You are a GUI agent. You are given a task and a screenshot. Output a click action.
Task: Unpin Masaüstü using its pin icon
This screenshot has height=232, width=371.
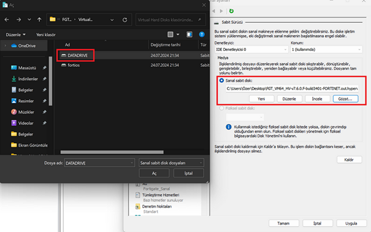click(x=44, y=68)
